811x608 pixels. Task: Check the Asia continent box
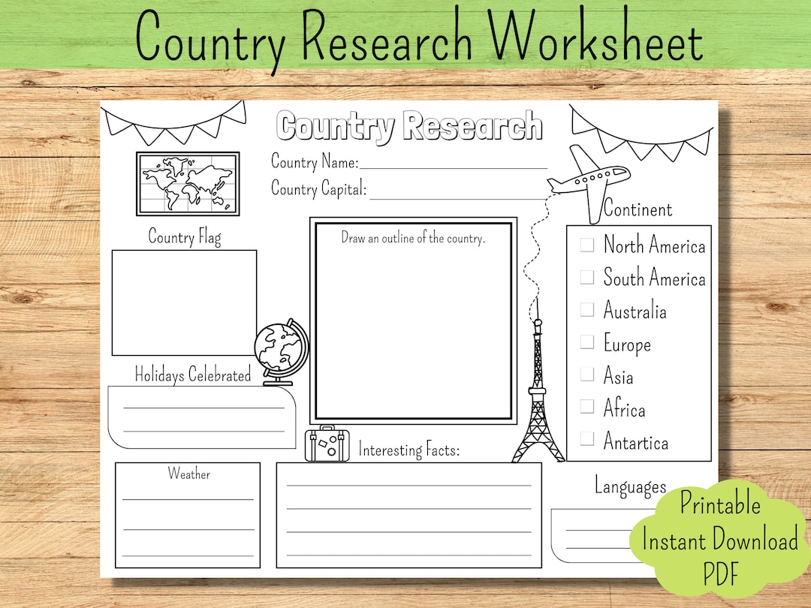point(586,373)
